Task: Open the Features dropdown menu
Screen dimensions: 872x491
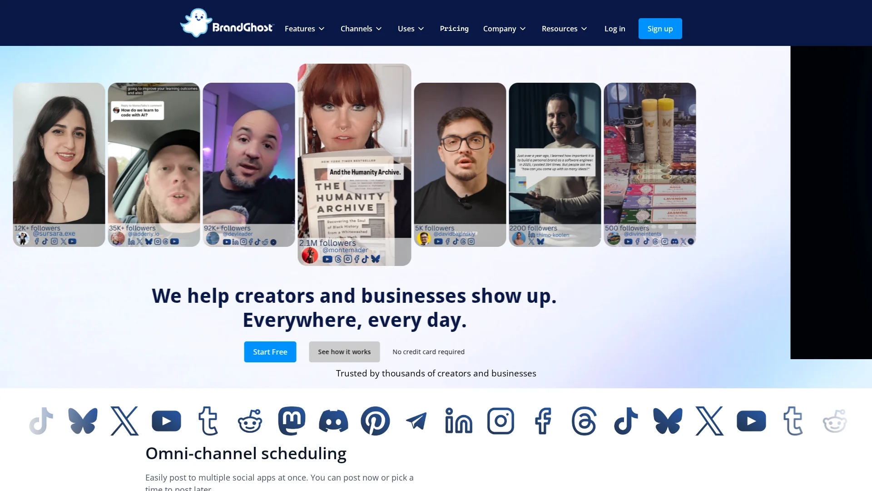Action: (x=305, y=29)
